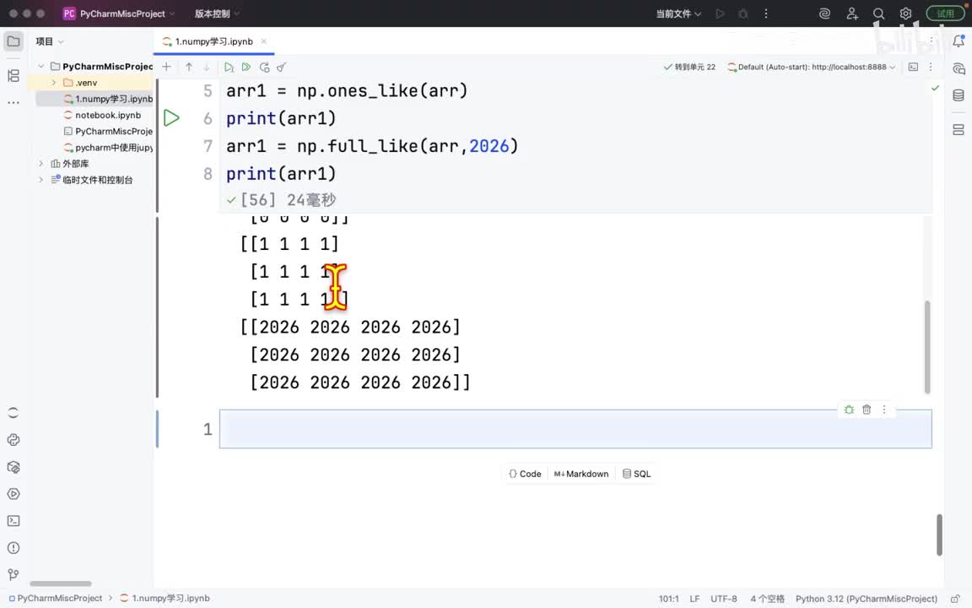Open the Problems tool window icon
The image size is (972, 608).
[13, 548]
